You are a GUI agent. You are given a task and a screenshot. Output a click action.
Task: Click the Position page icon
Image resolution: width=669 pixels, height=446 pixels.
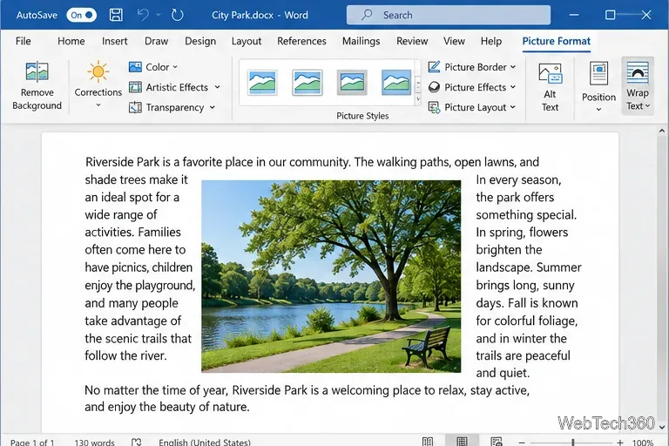(598, 73)
